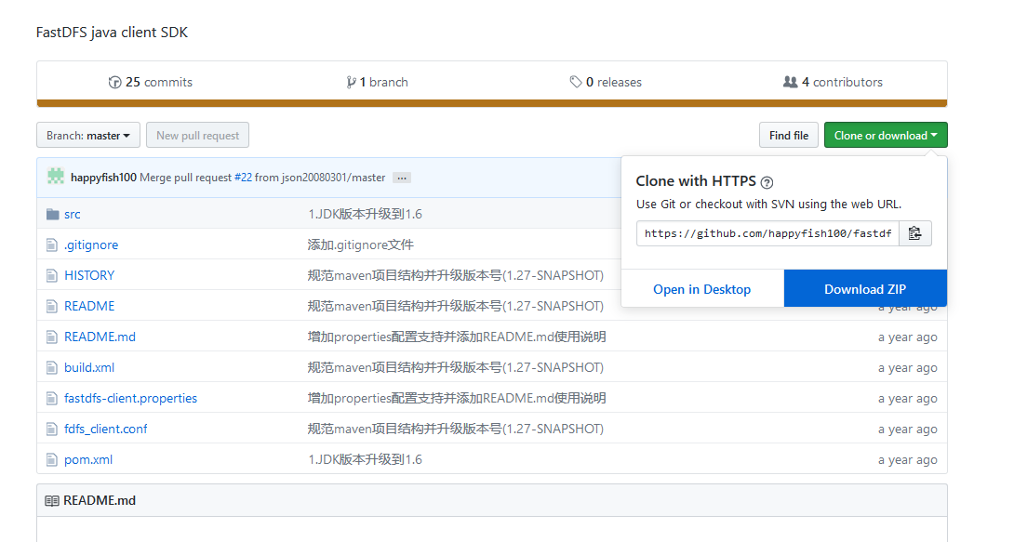Expand the commit message ellipsis button
Screen dimensions: 1014x542
point(402,178)
